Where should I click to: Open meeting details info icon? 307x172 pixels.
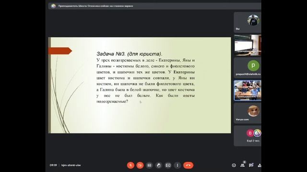234,165
